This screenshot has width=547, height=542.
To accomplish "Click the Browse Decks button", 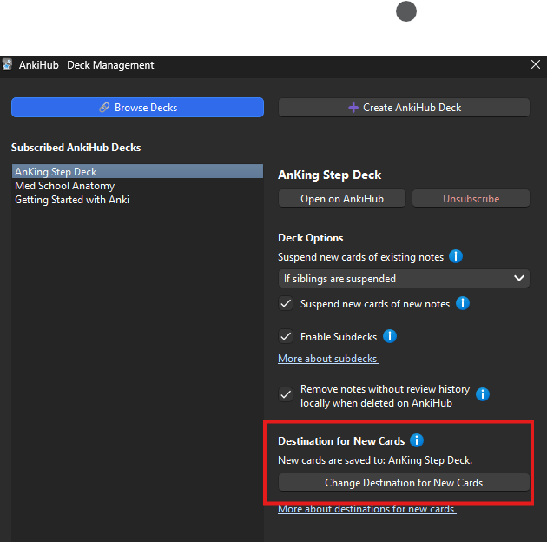I will (137, 107).
